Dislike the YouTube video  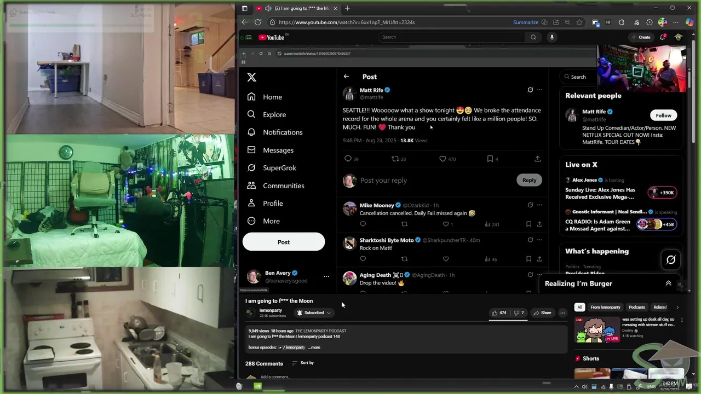coord(519,312)
